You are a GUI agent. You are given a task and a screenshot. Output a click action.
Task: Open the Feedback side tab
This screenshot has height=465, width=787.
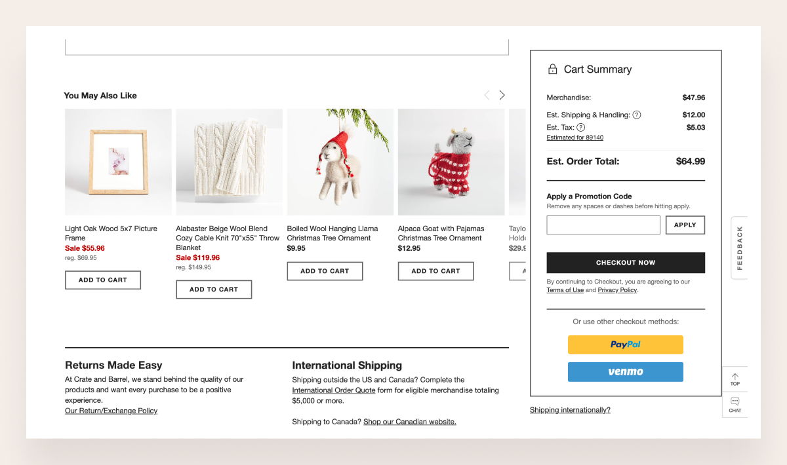pos(739,248)
